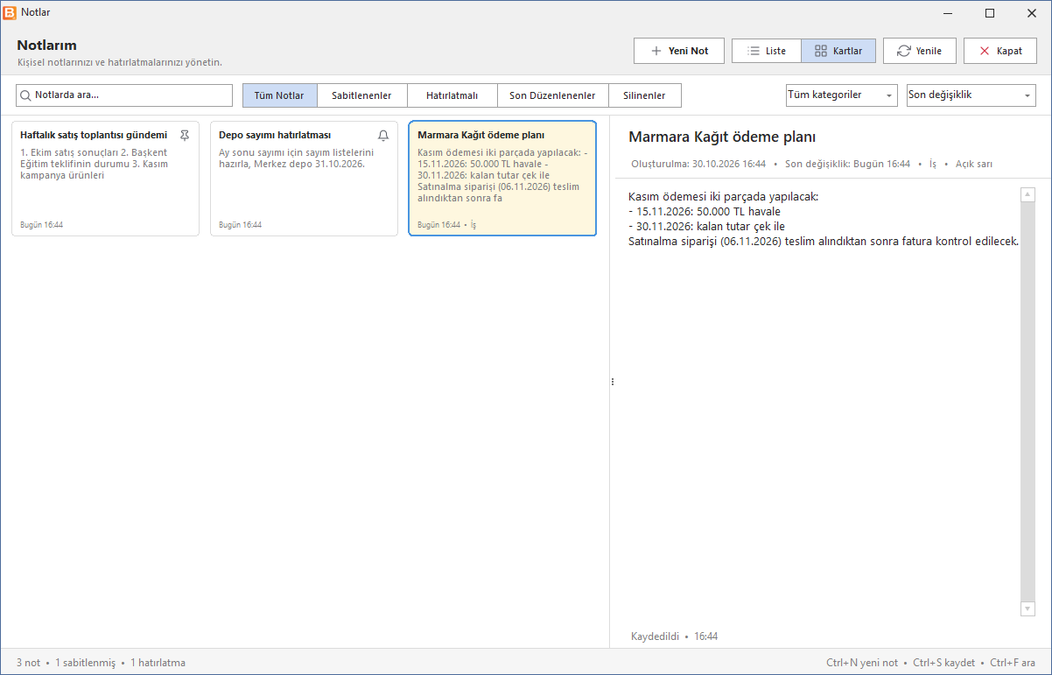Click the Açık sarı color label
1052x675 pixels.
tap(974, 164)
